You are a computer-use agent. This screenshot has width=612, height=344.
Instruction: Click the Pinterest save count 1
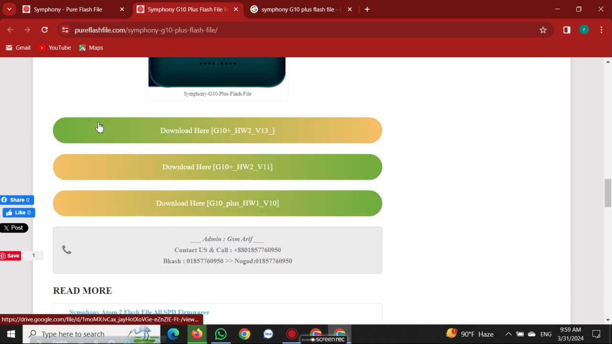click(x=33, y=256)
